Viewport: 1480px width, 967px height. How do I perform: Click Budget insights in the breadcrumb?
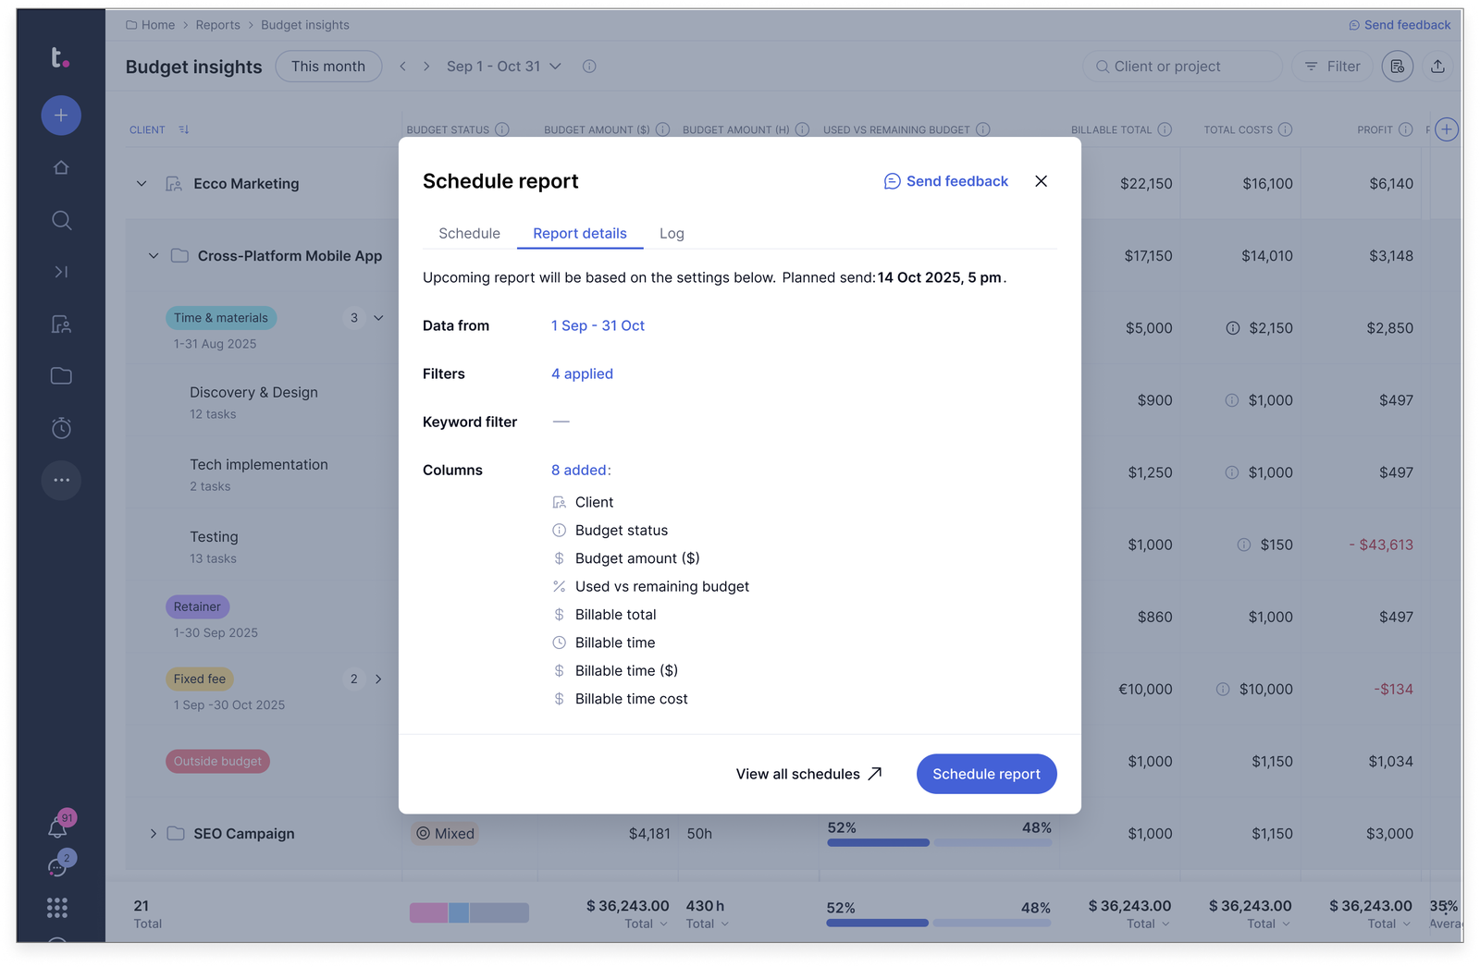click(x=305, y=25)
